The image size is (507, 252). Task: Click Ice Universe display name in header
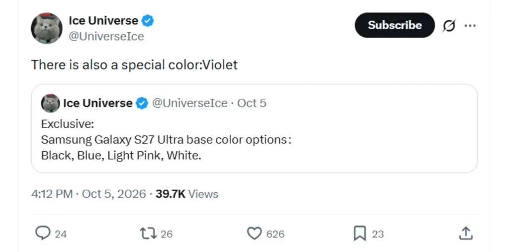pos(103,21)
